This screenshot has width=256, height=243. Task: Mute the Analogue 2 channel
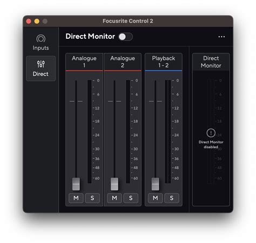pyautogui.click(x=114, y=198)
